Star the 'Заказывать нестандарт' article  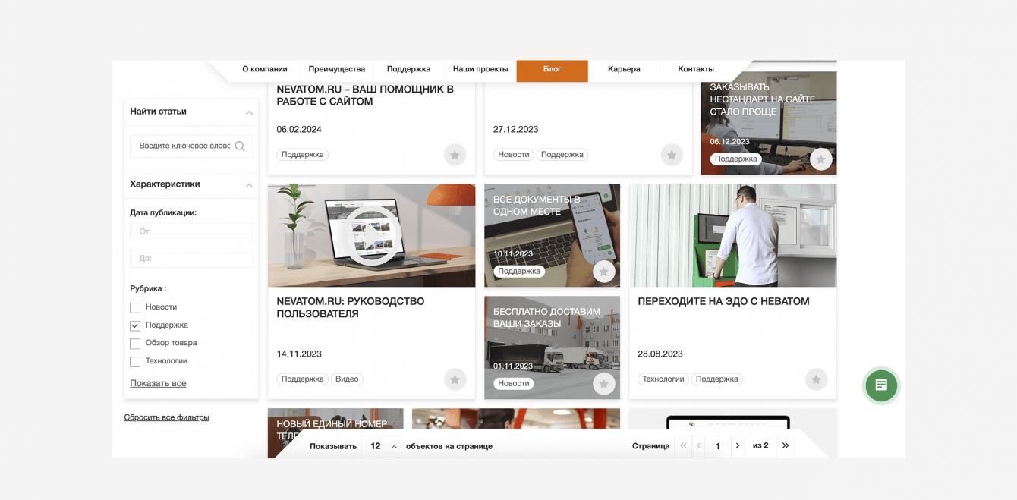(820, 159)
